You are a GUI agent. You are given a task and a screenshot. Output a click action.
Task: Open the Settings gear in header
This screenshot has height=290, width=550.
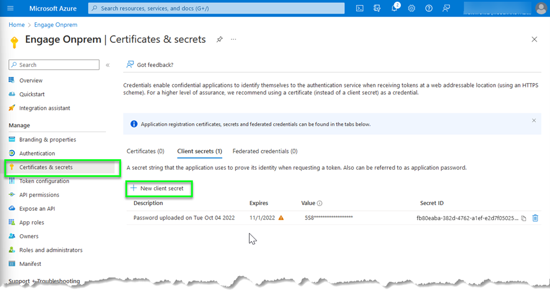point(411,8)
